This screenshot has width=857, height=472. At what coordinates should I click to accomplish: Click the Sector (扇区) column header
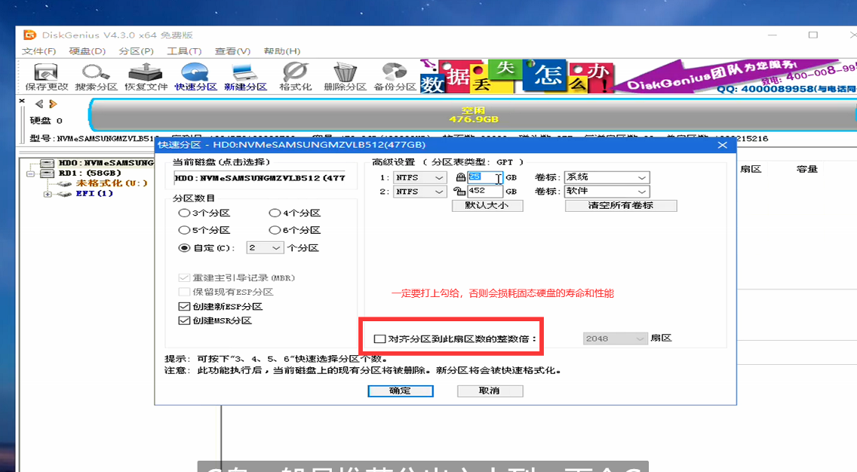(x=751, y=170)
